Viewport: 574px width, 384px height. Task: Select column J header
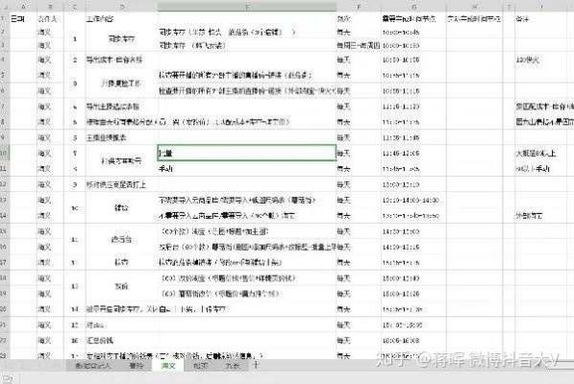tap(541, 6)
